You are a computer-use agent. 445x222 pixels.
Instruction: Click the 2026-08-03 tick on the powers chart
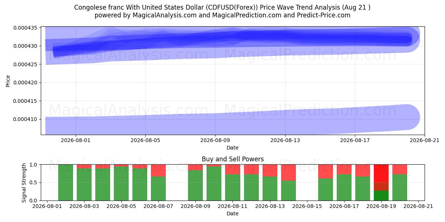[84, 206]
